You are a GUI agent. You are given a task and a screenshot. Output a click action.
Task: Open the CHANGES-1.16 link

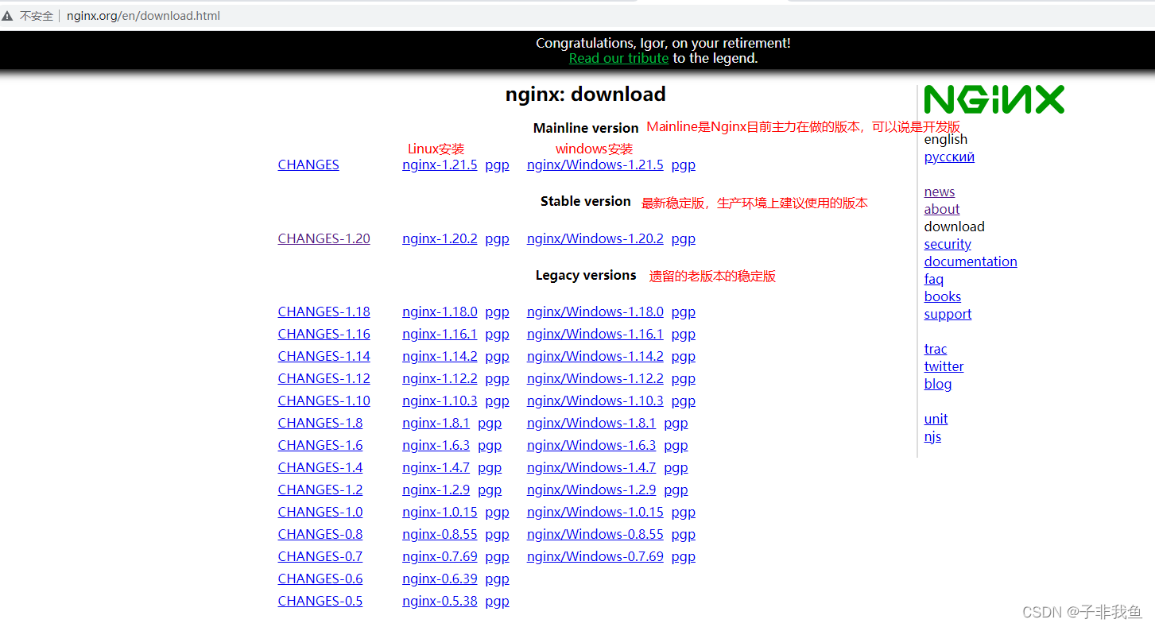(324, 334)
